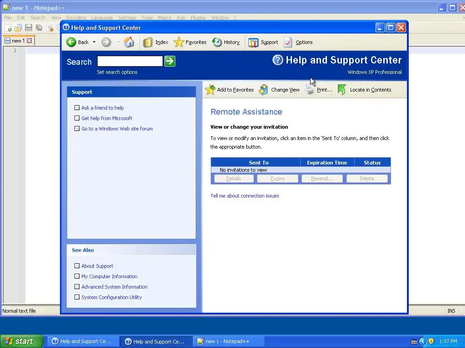
Task: Click the Help Center question mark logo
Action: (277, 60)
